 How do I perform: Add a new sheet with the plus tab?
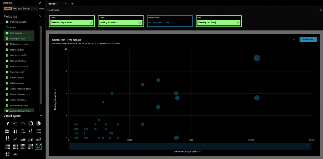pos(72,3)
